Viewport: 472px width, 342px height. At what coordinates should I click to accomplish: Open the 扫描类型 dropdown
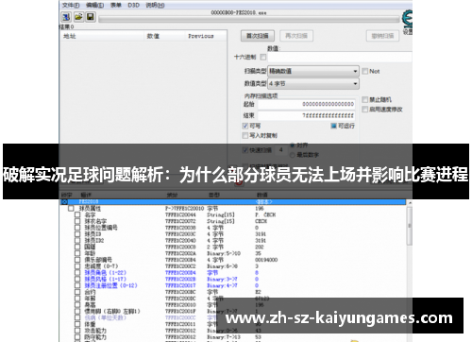313,71
